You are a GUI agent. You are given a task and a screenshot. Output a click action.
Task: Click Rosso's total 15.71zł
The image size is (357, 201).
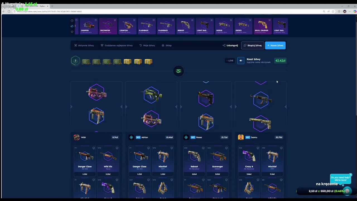[224, 137]
